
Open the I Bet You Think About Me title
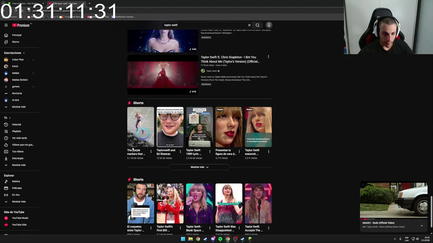coord(230,59)
